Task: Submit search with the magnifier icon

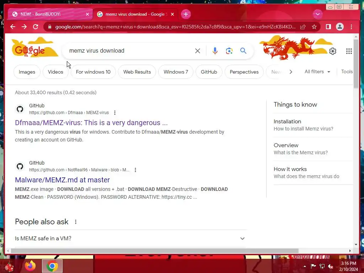Action: tap(243, 50)
